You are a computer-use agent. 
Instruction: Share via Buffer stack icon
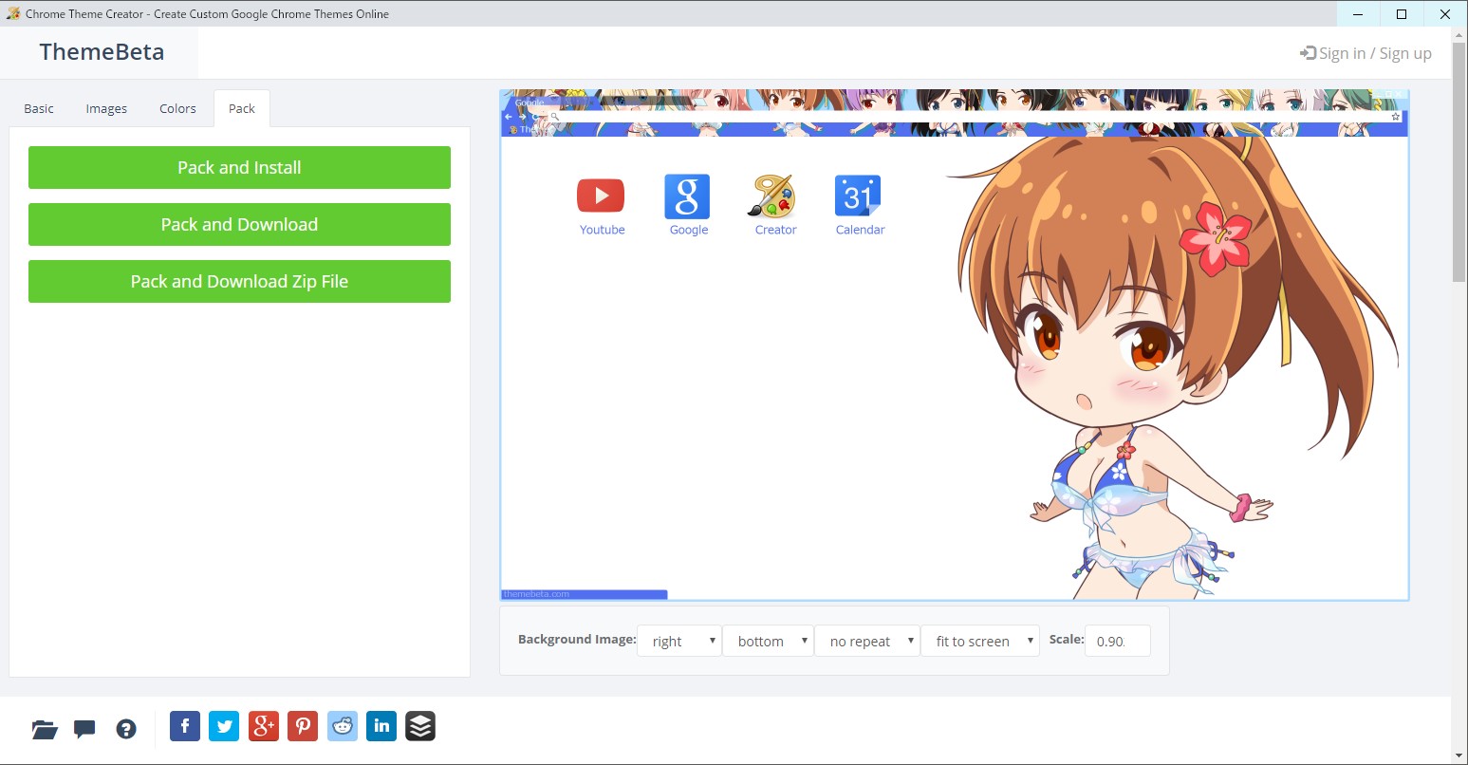tap(420, 726)
